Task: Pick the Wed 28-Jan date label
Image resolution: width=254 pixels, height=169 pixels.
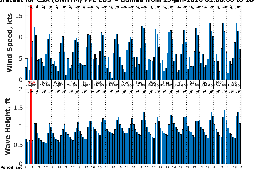Action: [x=58, y=84]
